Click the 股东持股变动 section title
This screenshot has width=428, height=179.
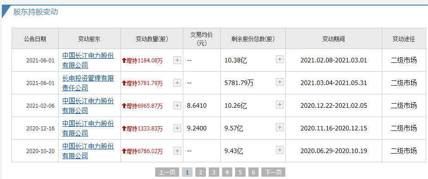(36, 12)
